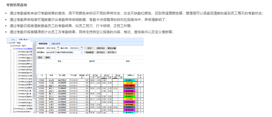Select employee [HY0012] in the tree

coord(25,82)
